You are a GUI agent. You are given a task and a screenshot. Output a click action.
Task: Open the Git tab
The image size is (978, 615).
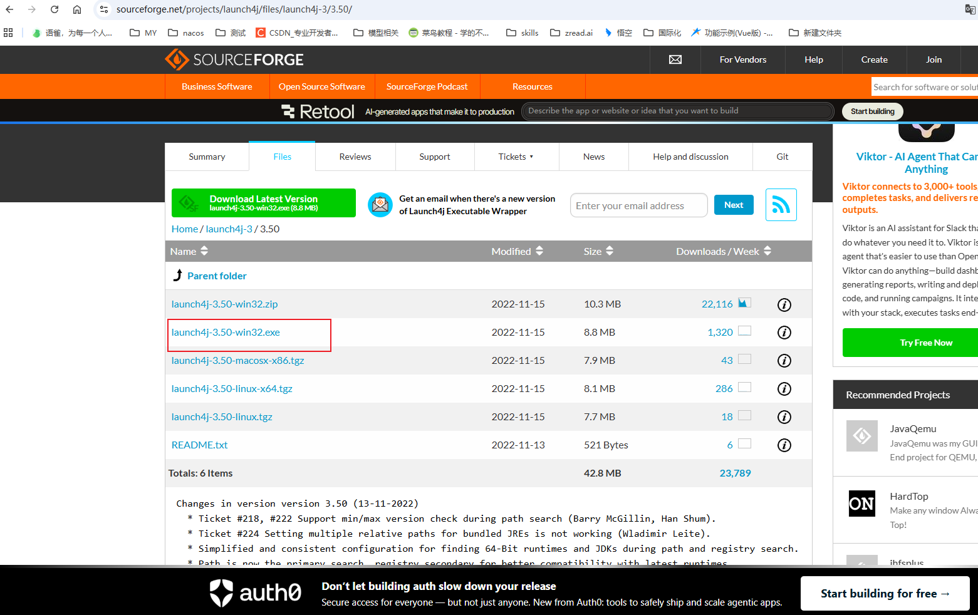(x=783, y=157)
